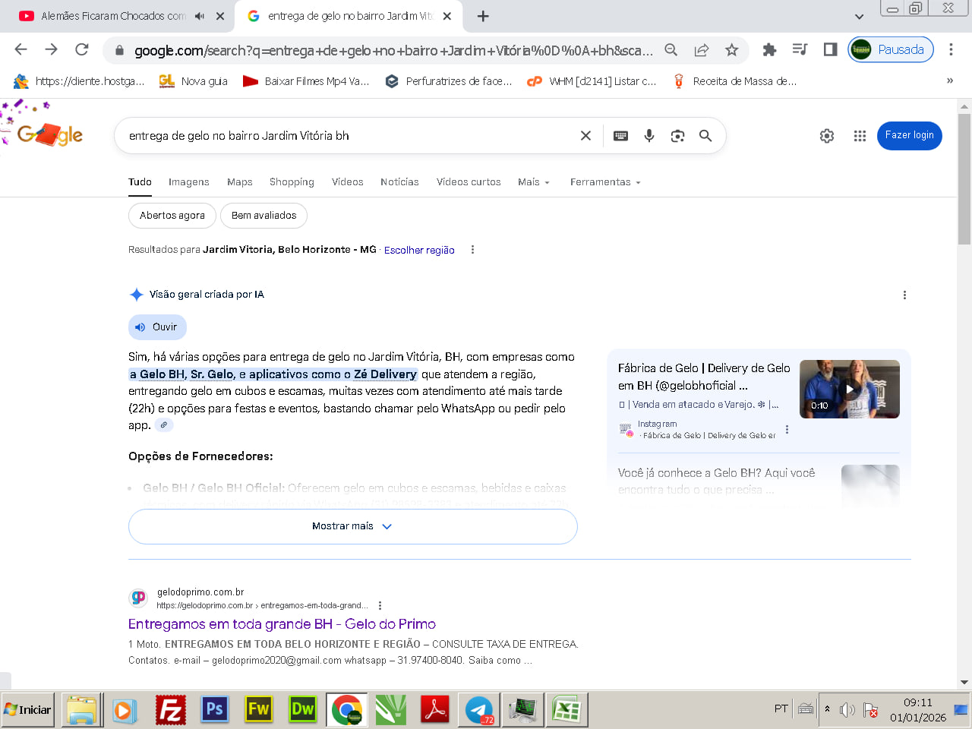Click the Fazer login button

pos(909,136)
